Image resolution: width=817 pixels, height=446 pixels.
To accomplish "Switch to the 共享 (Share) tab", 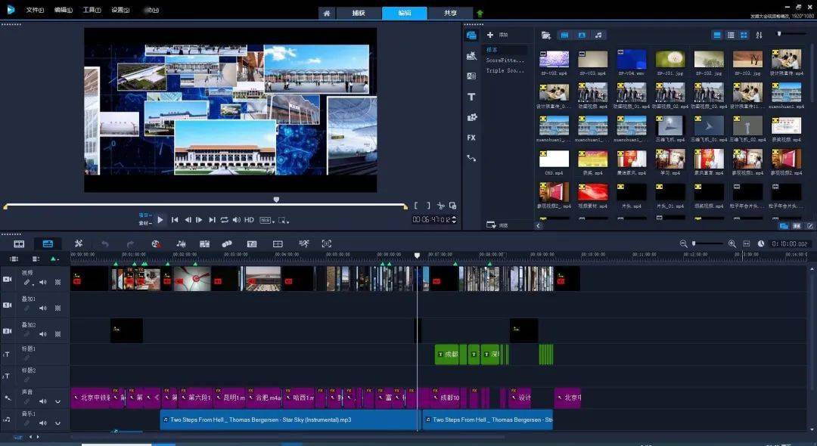I will [449, 13].
